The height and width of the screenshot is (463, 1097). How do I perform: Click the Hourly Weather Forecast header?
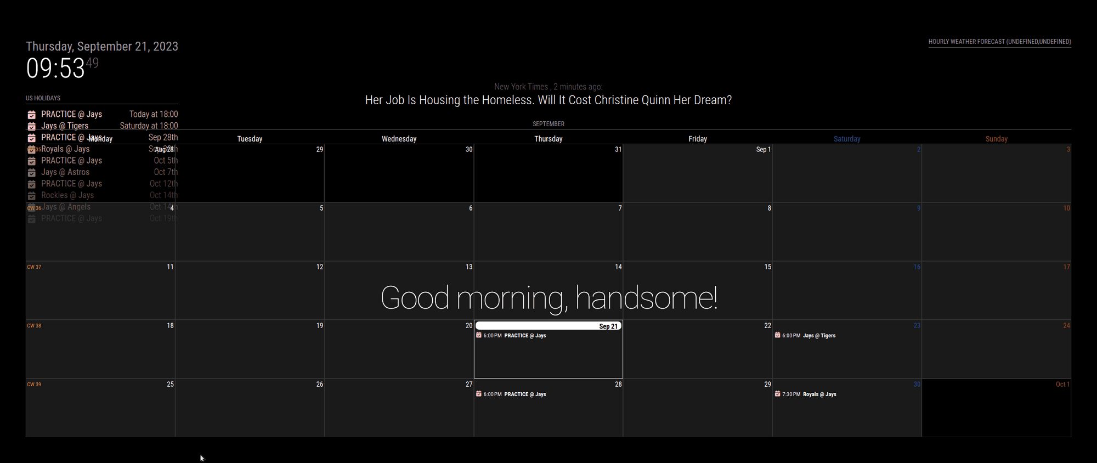pyautogui.click(x=999, y=42)
